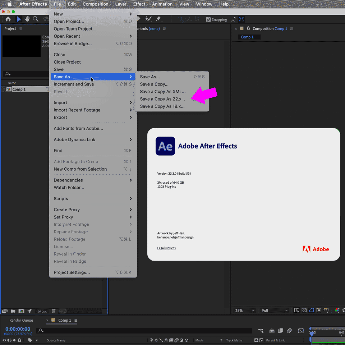Activate the Zoom tool

point(36,19)
